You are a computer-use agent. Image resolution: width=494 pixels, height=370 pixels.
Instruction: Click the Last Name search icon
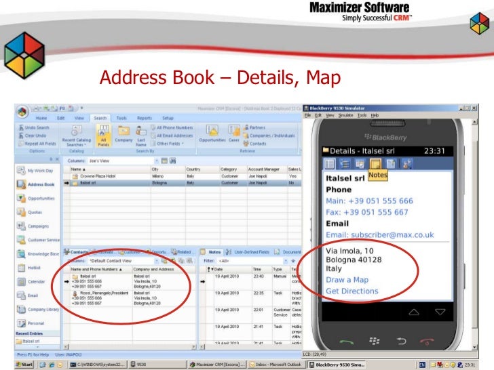pyautogui.click(x=141, y=136)
